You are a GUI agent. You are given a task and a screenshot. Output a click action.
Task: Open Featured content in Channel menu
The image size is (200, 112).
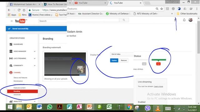tap(19, 88)
